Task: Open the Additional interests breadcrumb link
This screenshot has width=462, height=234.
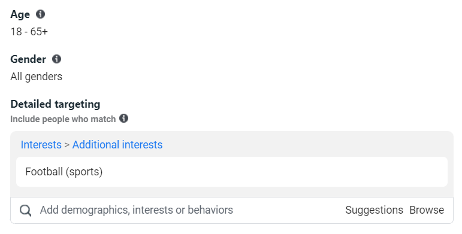Action: [117, 145]
